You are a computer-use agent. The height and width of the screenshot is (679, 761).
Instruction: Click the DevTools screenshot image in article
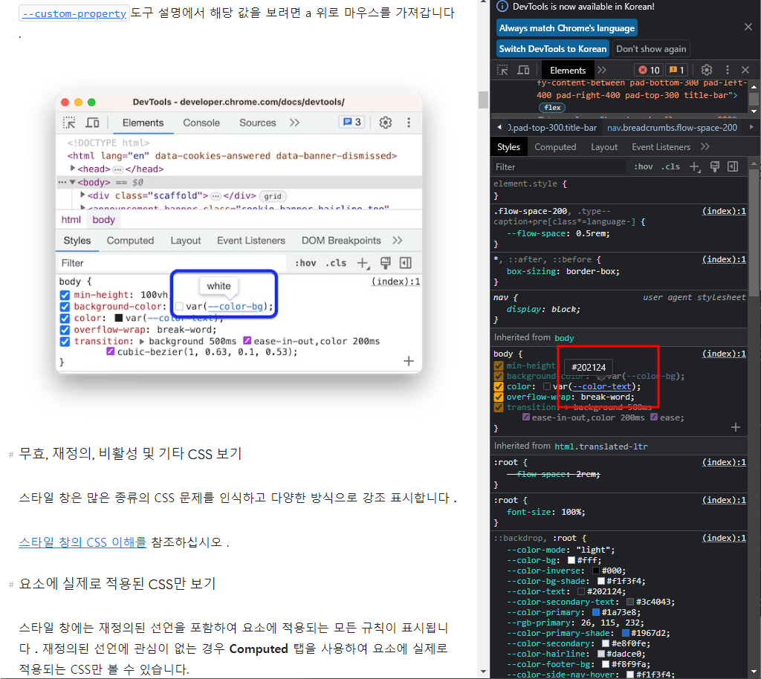pos(239,233)
